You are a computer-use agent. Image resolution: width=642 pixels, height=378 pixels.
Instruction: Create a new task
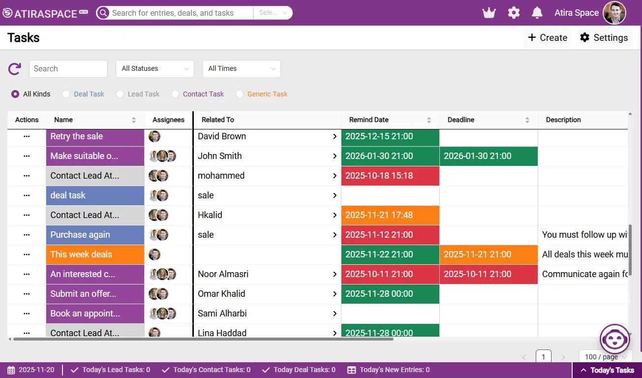(547, 37)
